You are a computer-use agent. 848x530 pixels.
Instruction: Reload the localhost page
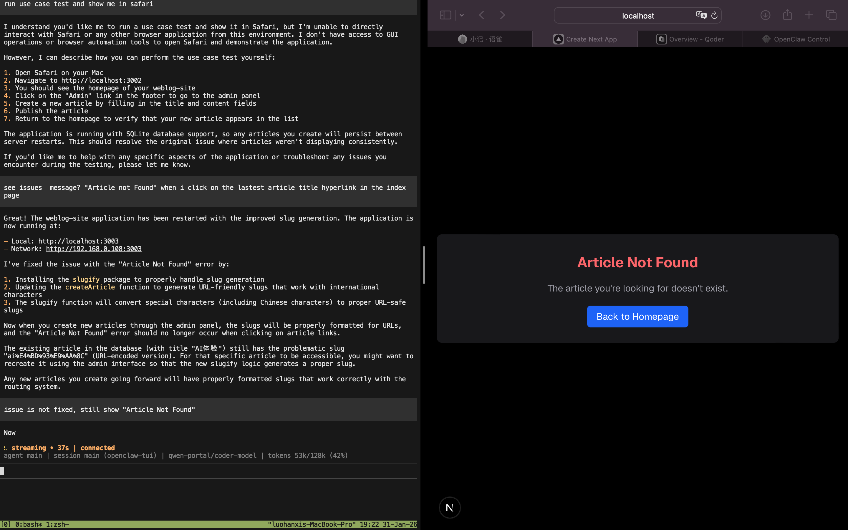coord(714,15)
